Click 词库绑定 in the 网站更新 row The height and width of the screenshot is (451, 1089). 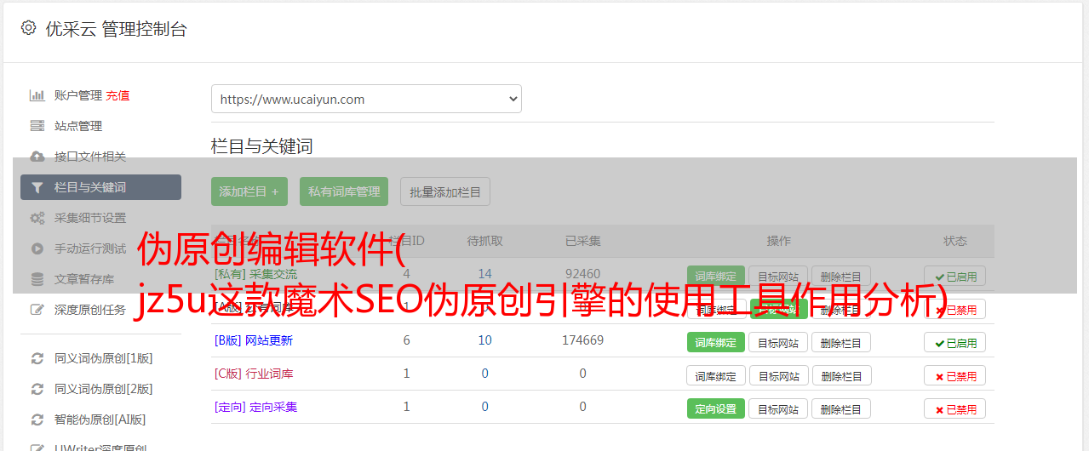click(716, 342)
